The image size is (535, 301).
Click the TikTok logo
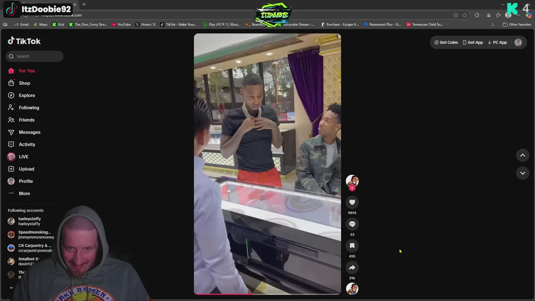pyautogui.click(x=24, y=41)
